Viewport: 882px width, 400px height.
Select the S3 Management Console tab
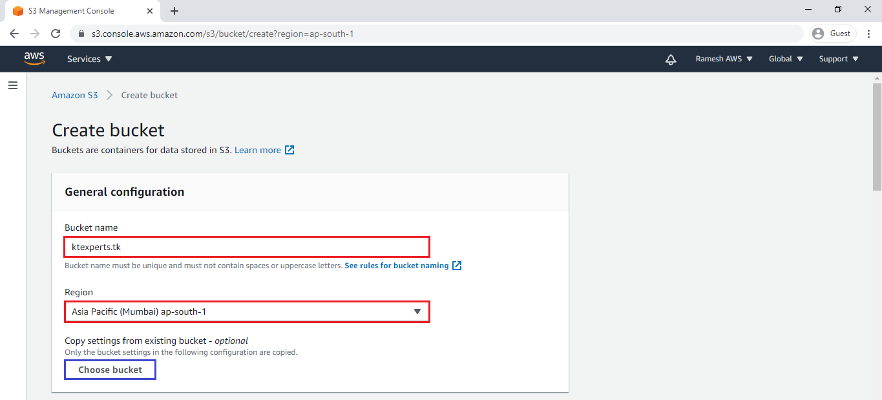pos(81,11)
